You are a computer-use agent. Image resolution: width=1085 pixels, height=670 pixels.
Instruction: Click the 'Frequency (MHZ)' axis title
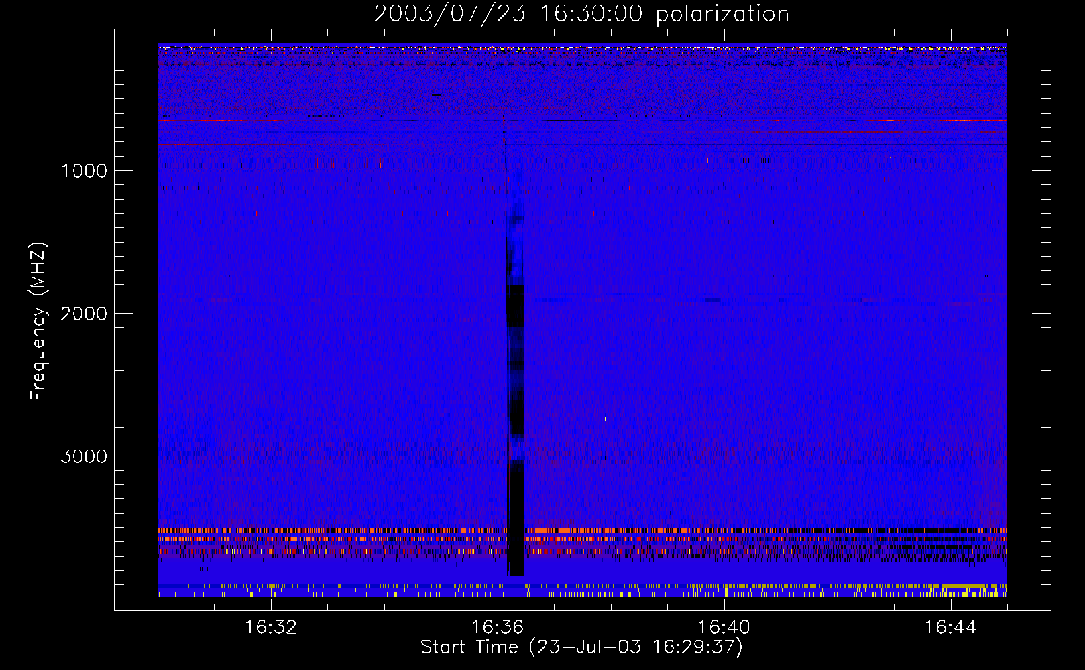tap(38, 322)
